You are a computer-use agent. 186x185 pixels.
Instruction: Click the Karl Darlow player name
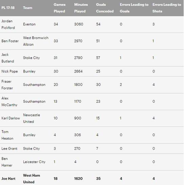[x=10, y=118]
